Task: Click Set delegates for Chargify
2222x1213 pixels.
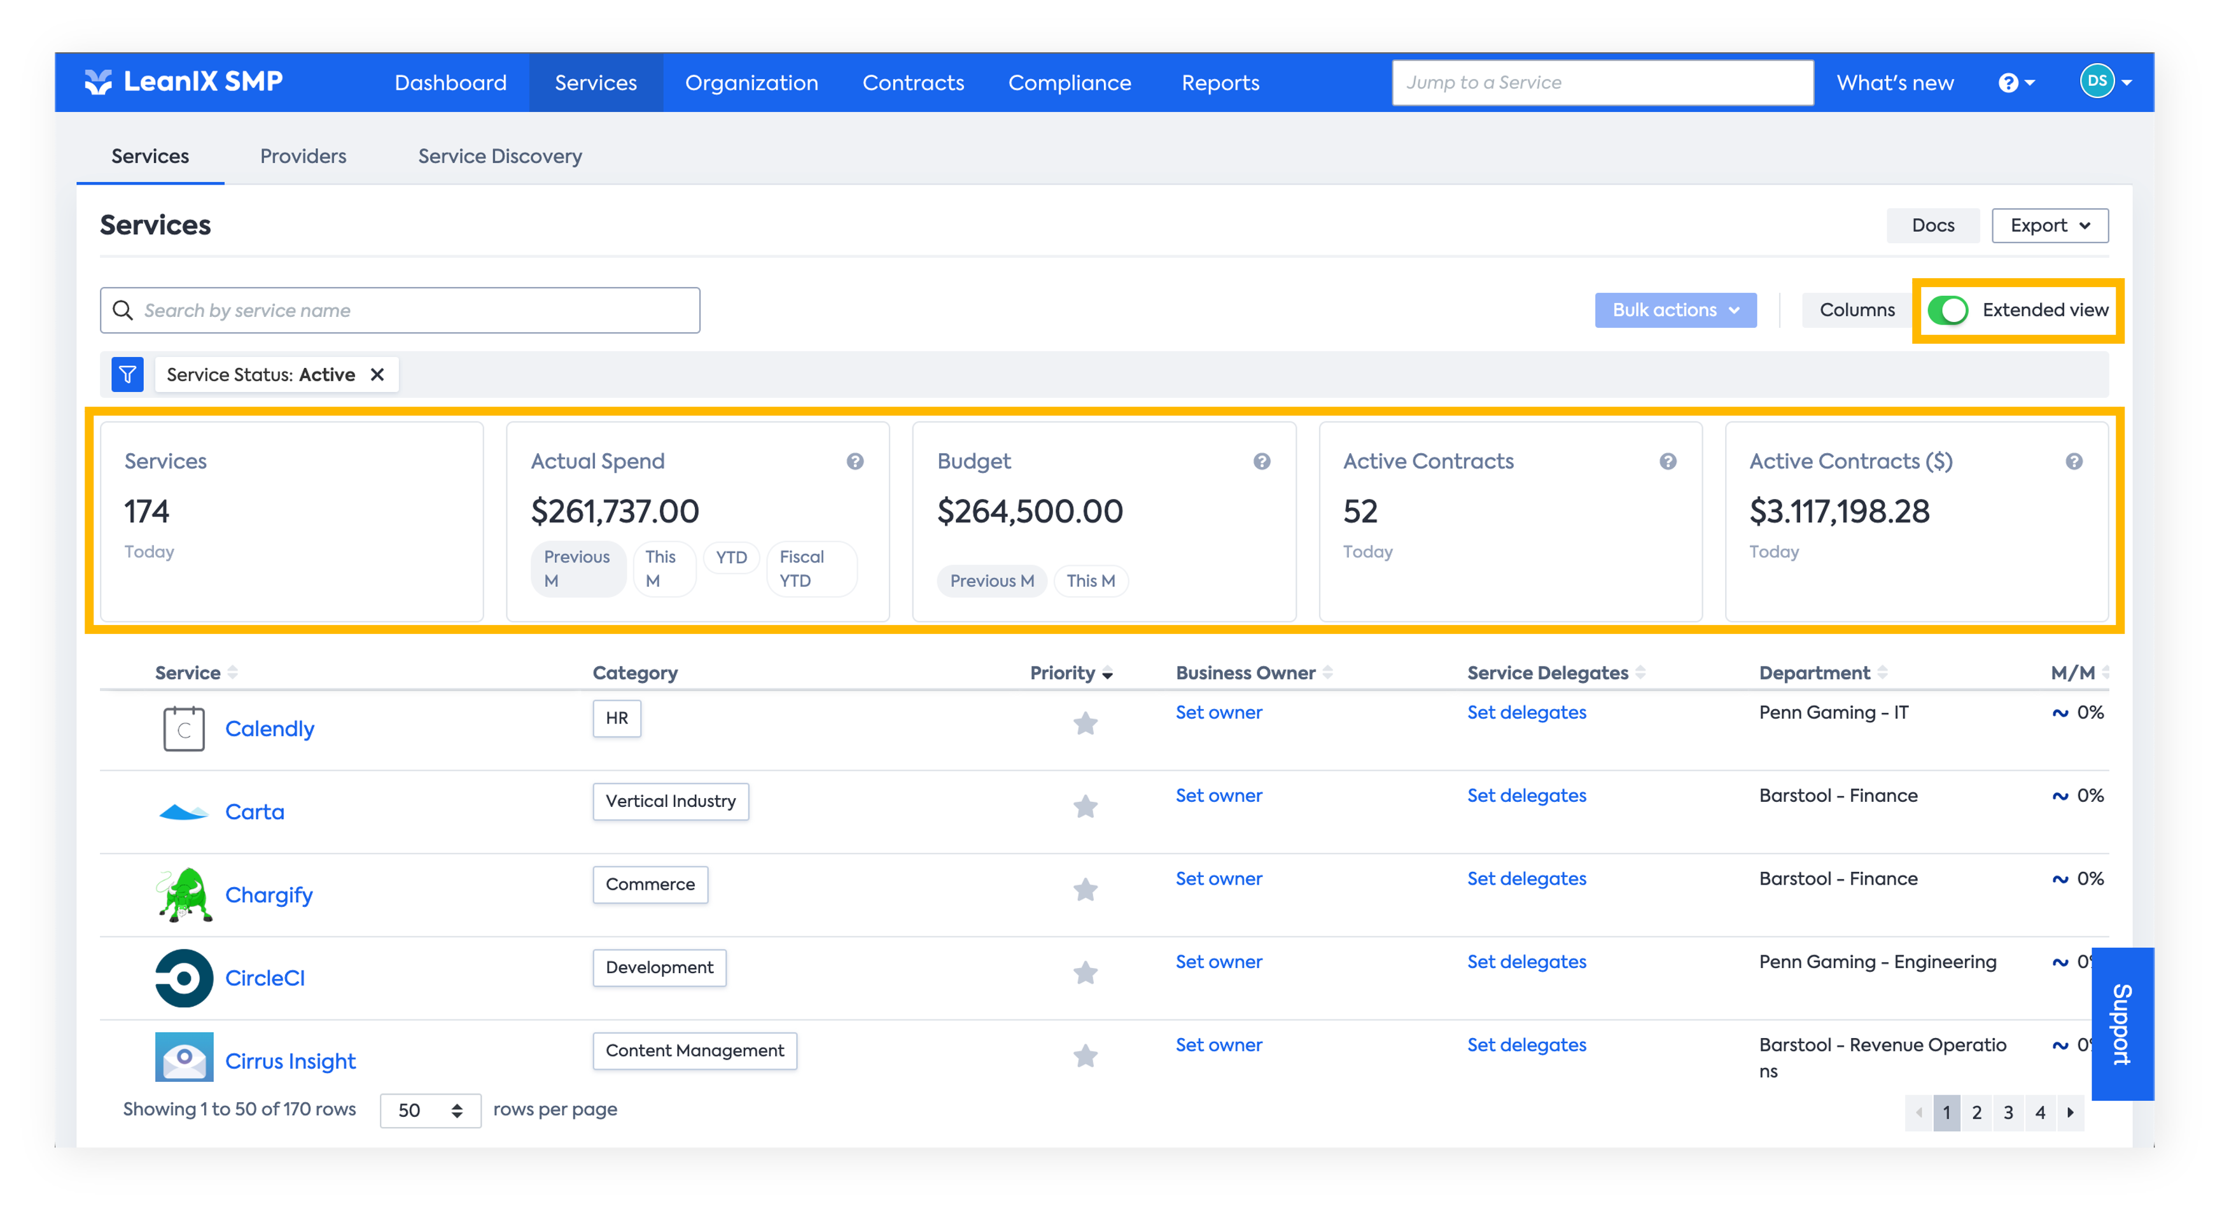Action: (1526, 878)
